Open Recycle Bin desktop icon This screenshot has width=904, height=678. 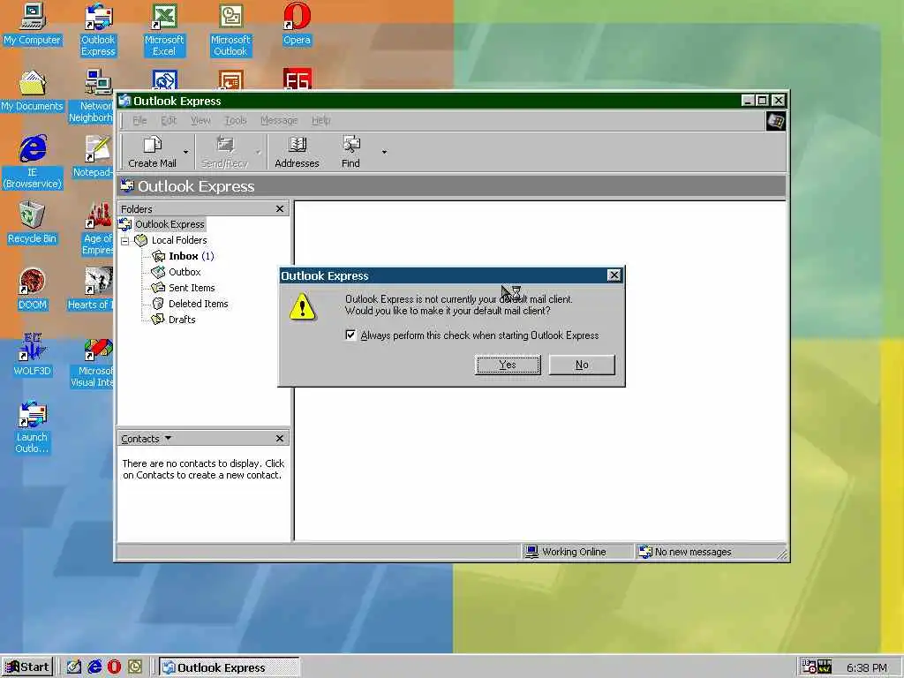click(x=33, y=222)
